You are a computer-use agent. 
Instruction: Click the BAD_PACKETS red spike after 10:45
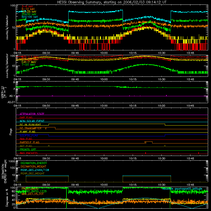(199, 153)
